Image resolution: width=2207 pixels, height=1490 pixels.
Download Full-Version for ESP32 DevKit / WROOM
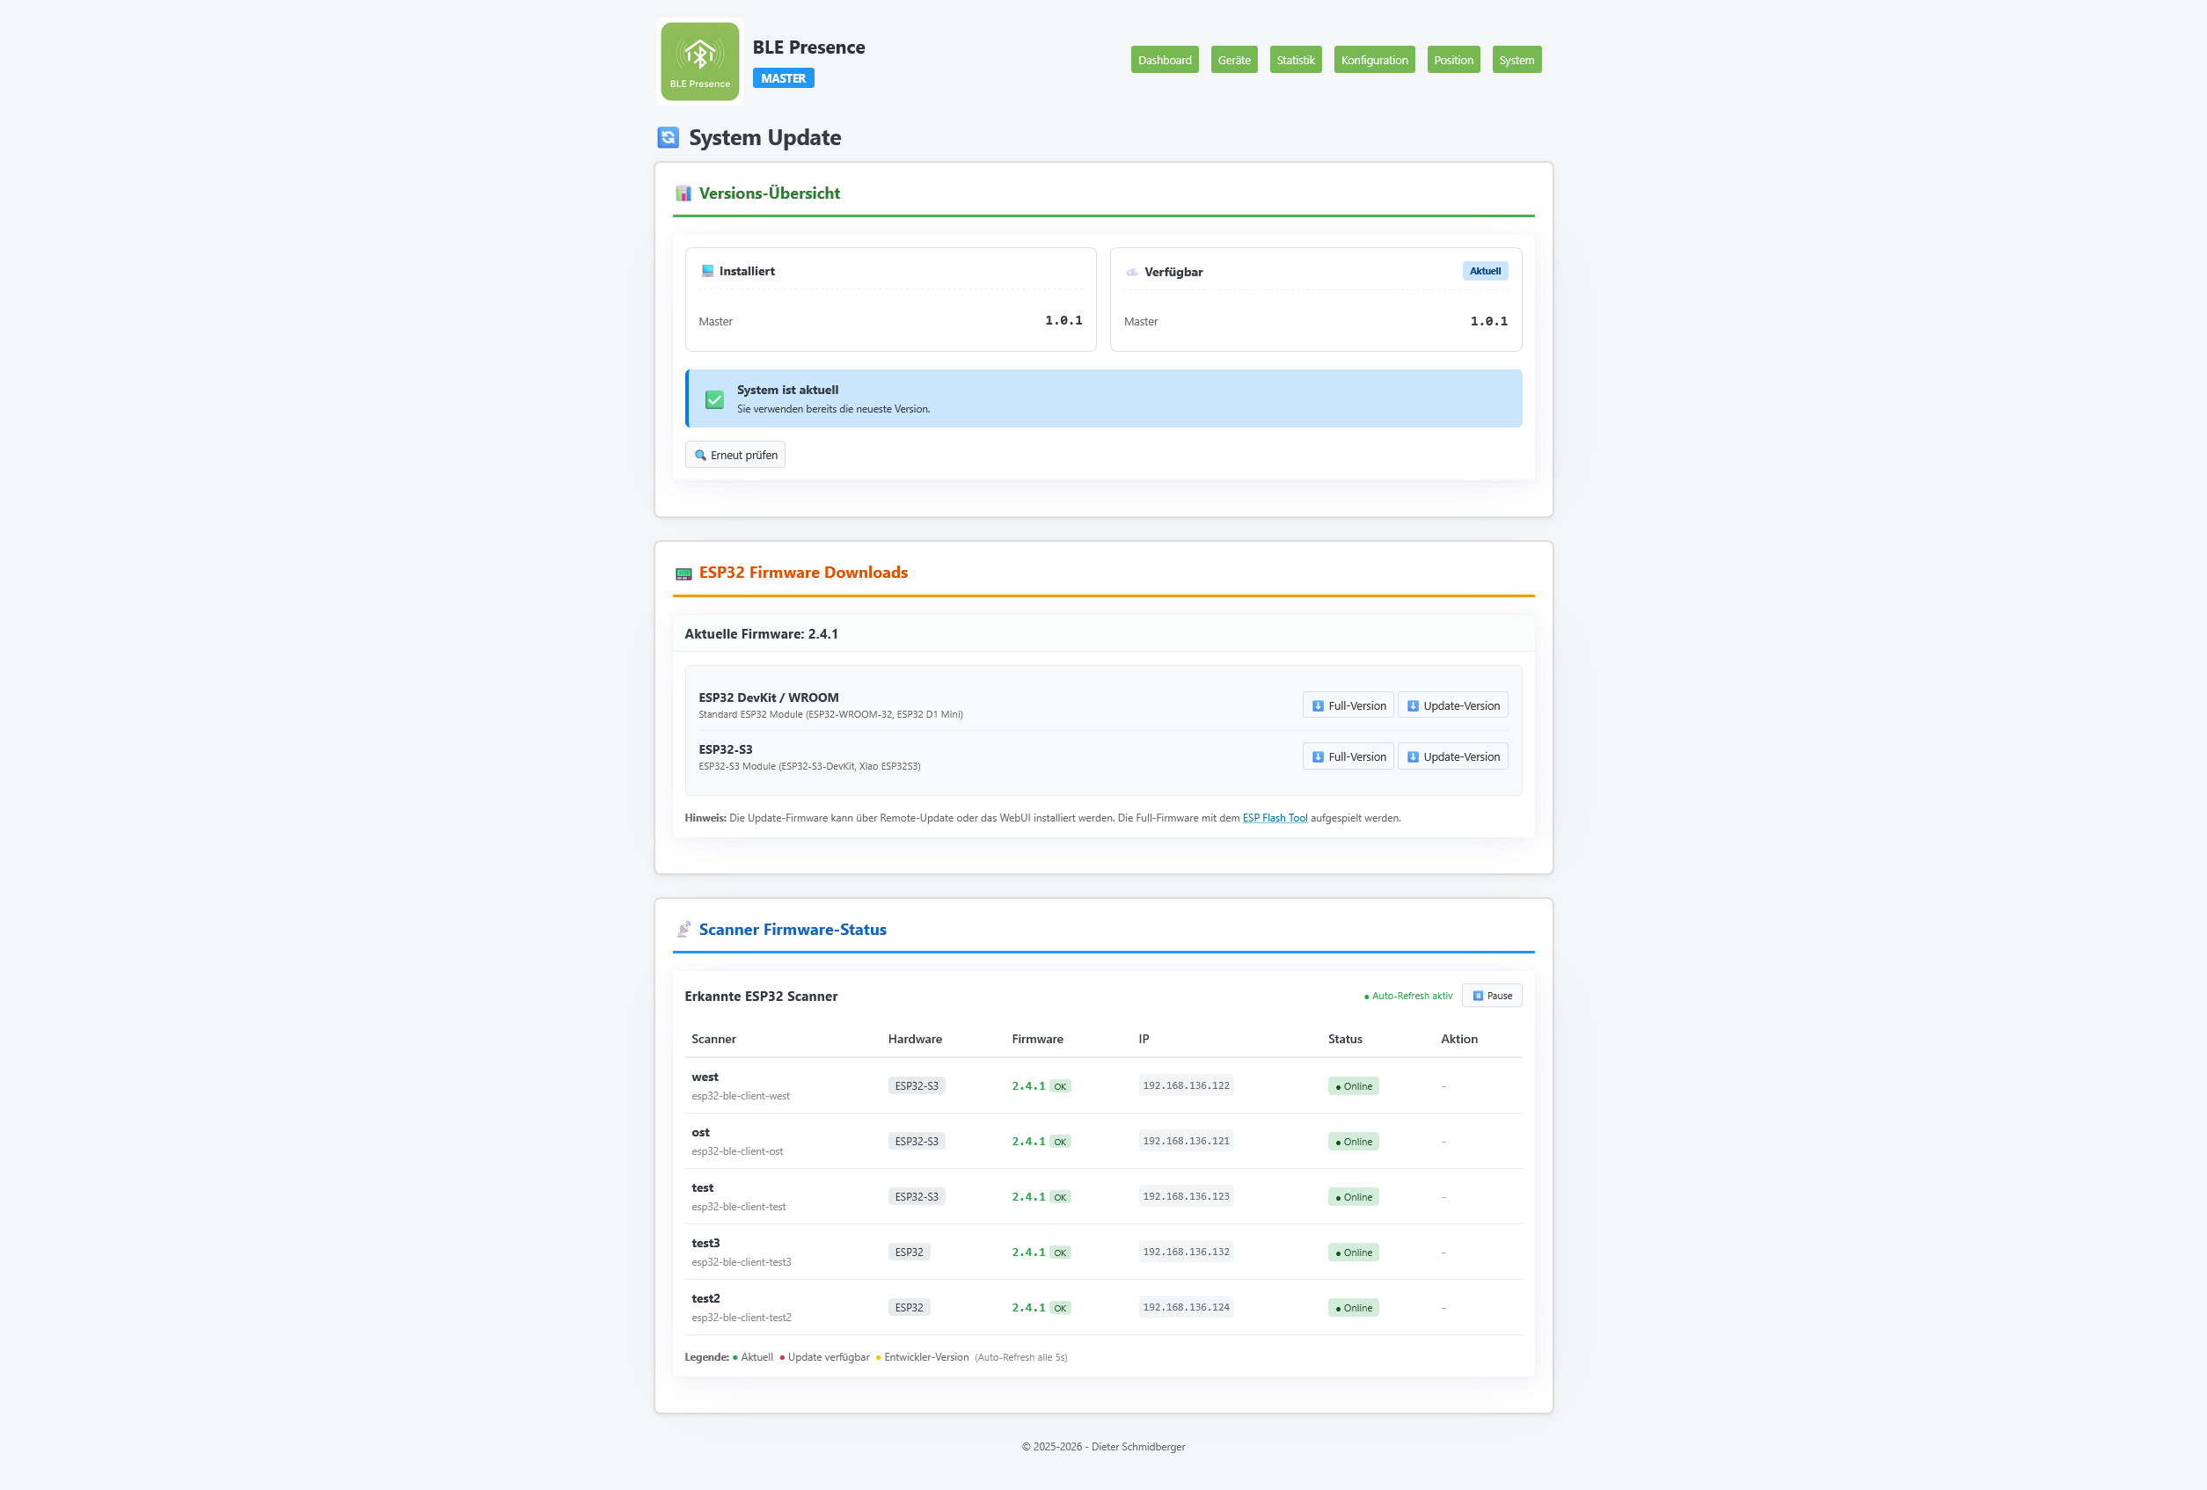1348,705
